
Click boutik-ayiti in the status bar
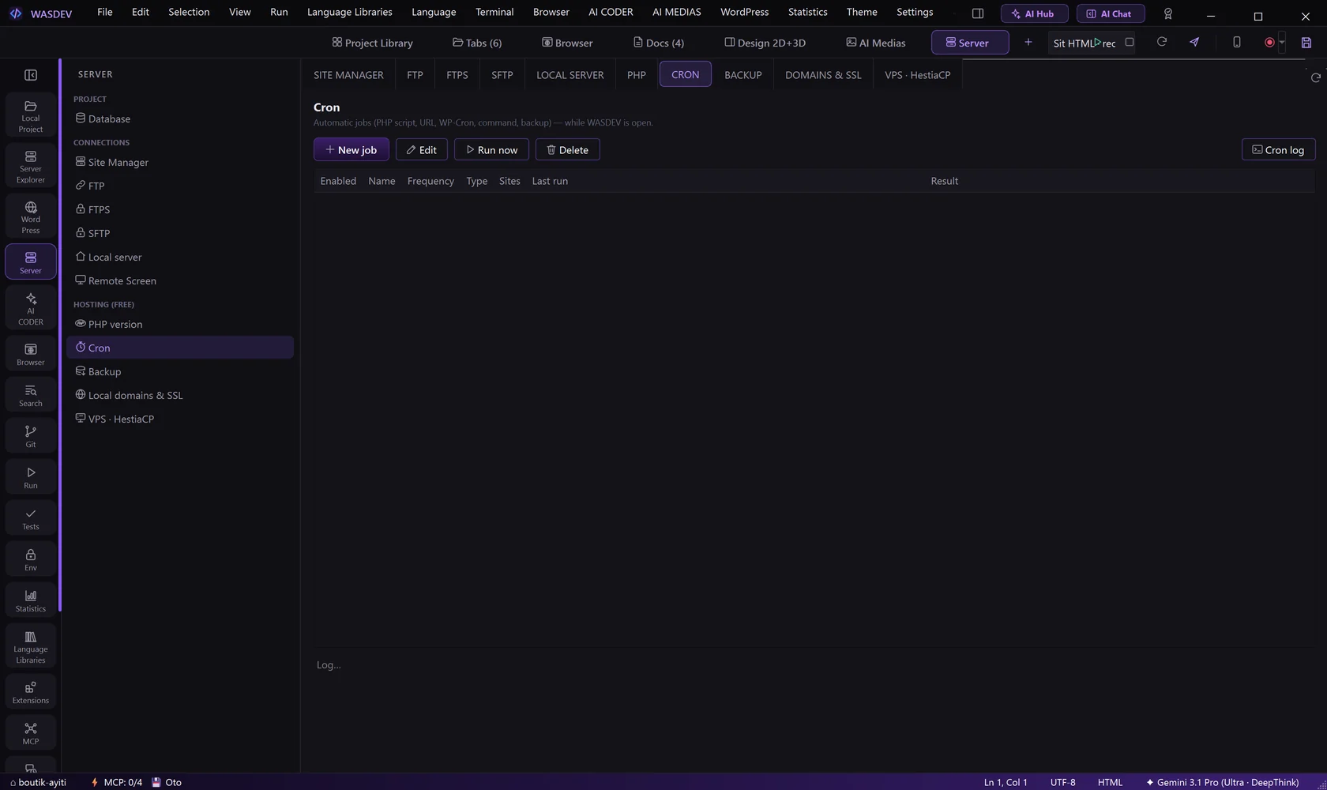coord(38,782)
